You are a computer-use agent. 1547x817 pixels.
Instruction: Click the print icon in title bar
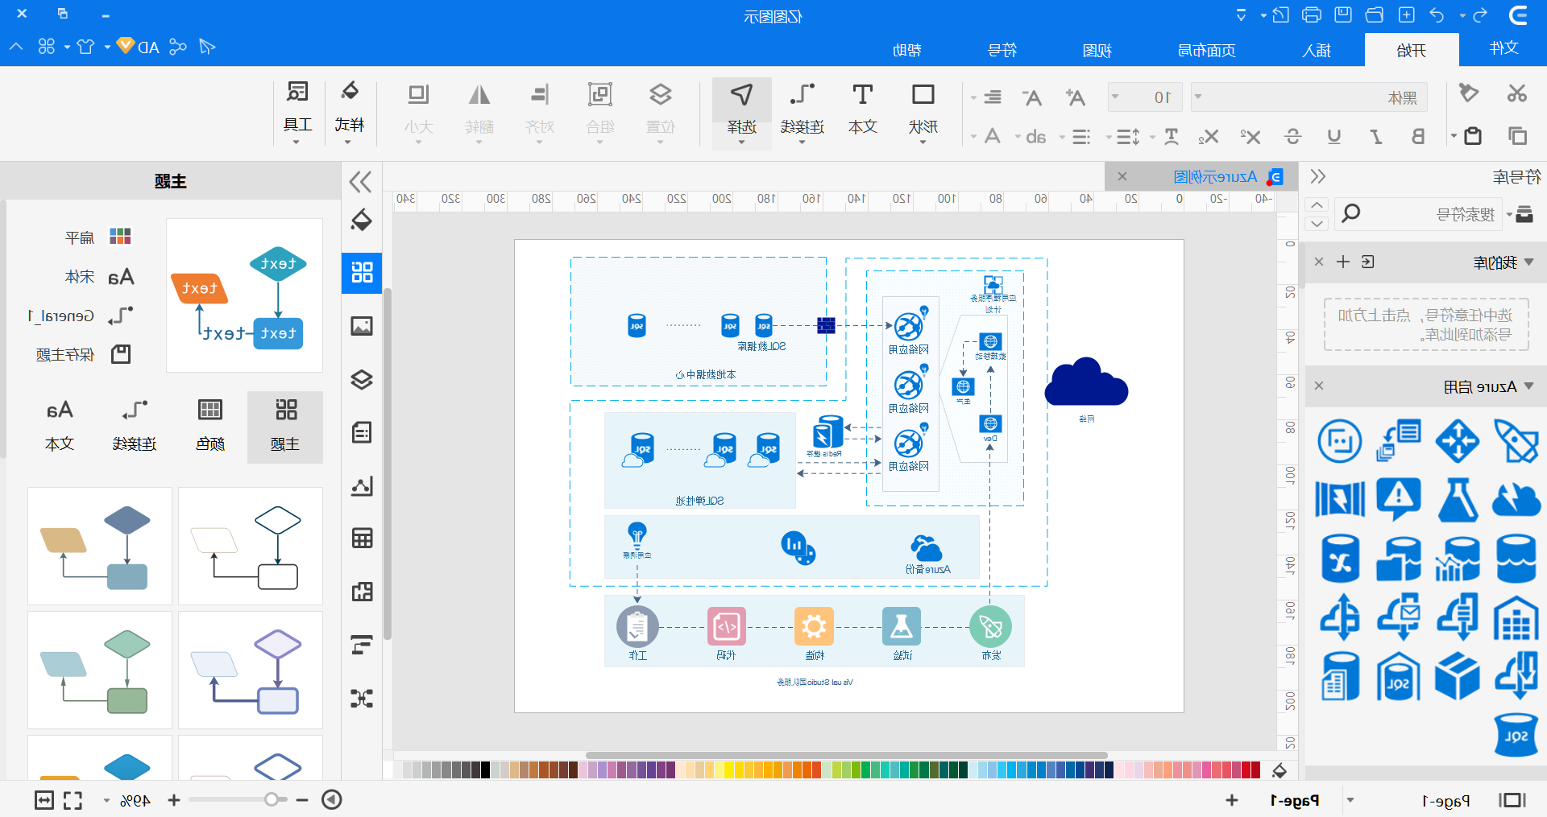[1312, 15]
